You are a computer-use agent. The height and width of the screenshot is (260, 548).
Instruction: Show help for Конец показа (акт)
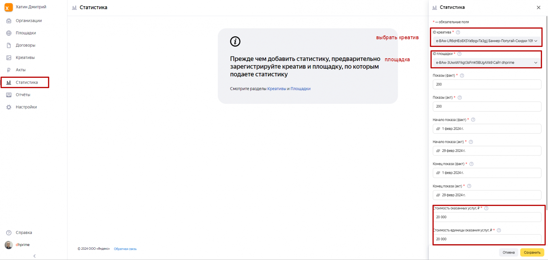coord(469,186)
